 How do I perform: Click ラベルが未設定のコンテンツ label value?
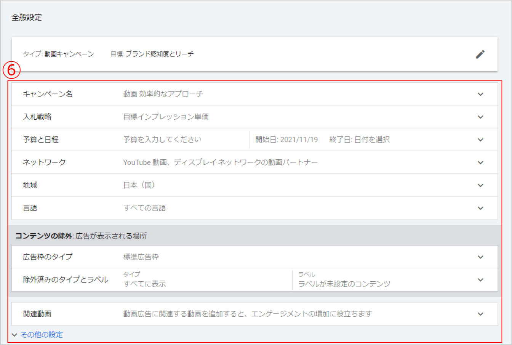(x=344, y=284)
